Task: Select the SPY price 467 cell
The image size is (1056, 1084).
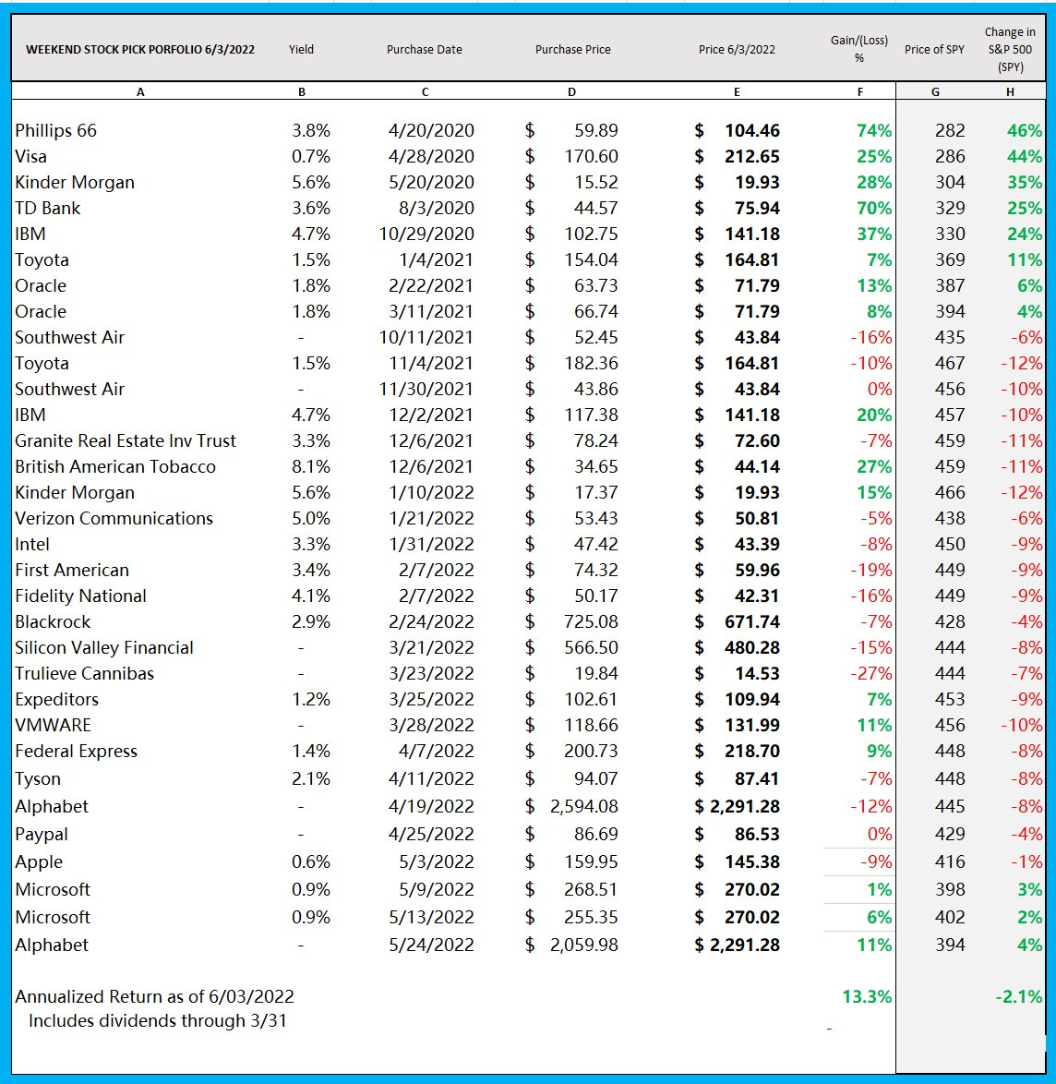Action: pyautogui.click(x=950, y=364)
